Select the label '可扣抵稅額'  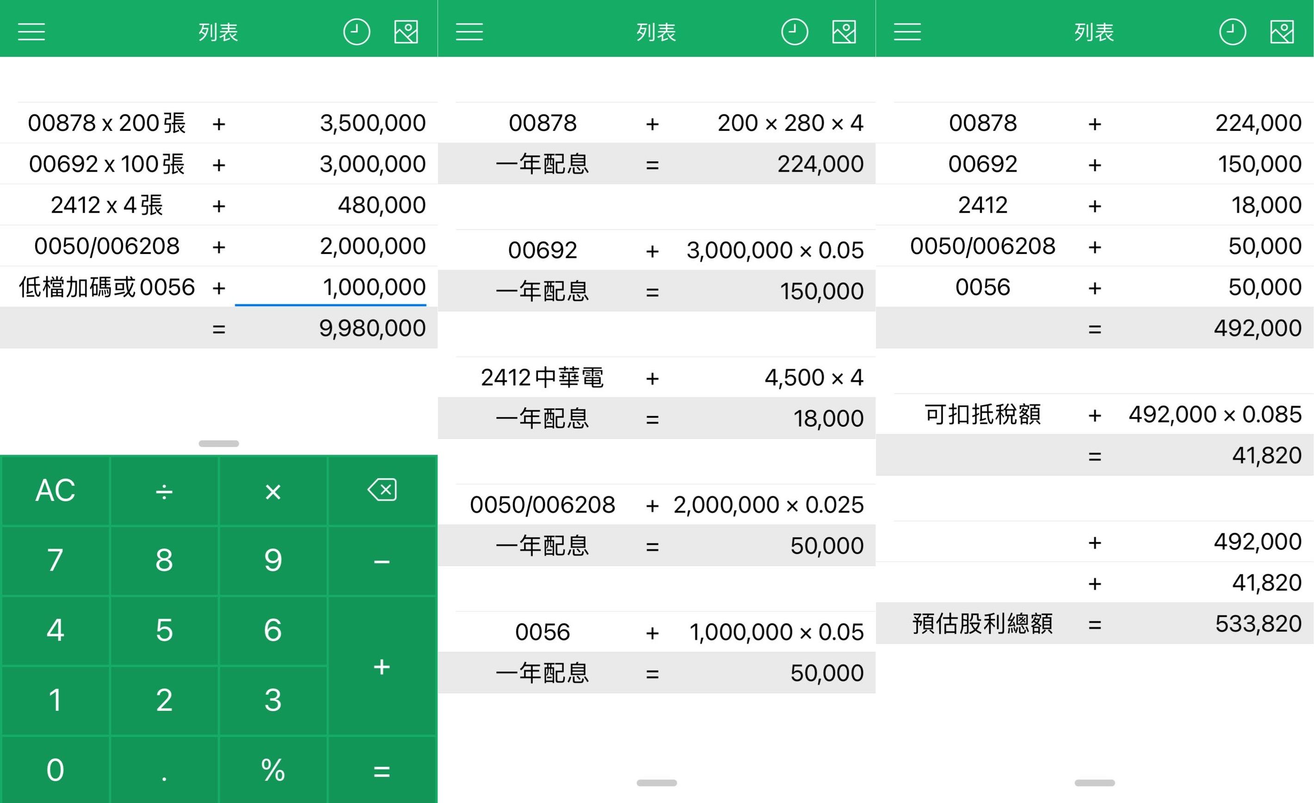(x=983, y=414)
